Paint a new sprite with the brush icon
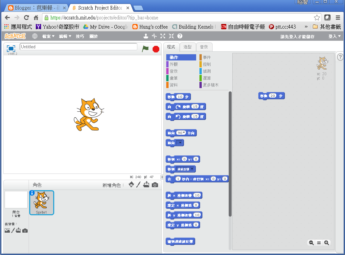Viewport: 345px width, 255px height. click(x=138, y=185)
